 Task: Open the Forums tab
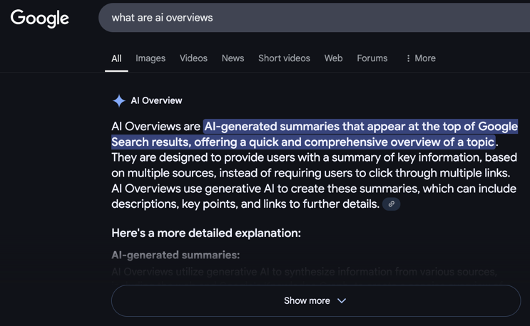[x=372, y=58]
